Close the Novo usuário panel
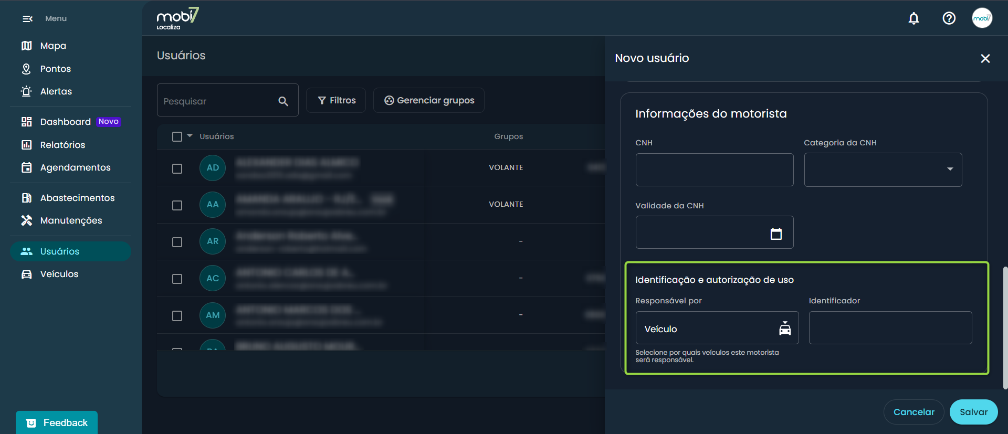 click(x=985, y=58)
